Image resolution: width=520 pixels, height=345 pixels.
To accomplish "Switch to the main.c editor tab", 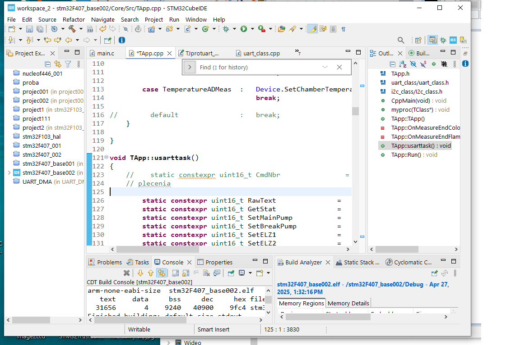I will pyautogui.click(x=106, y=53).
